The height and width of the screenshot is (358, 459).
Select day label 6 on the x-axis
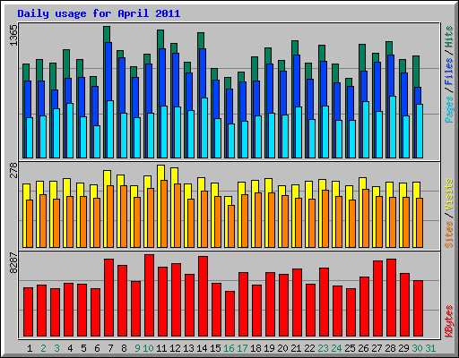(x=97, y=348)
